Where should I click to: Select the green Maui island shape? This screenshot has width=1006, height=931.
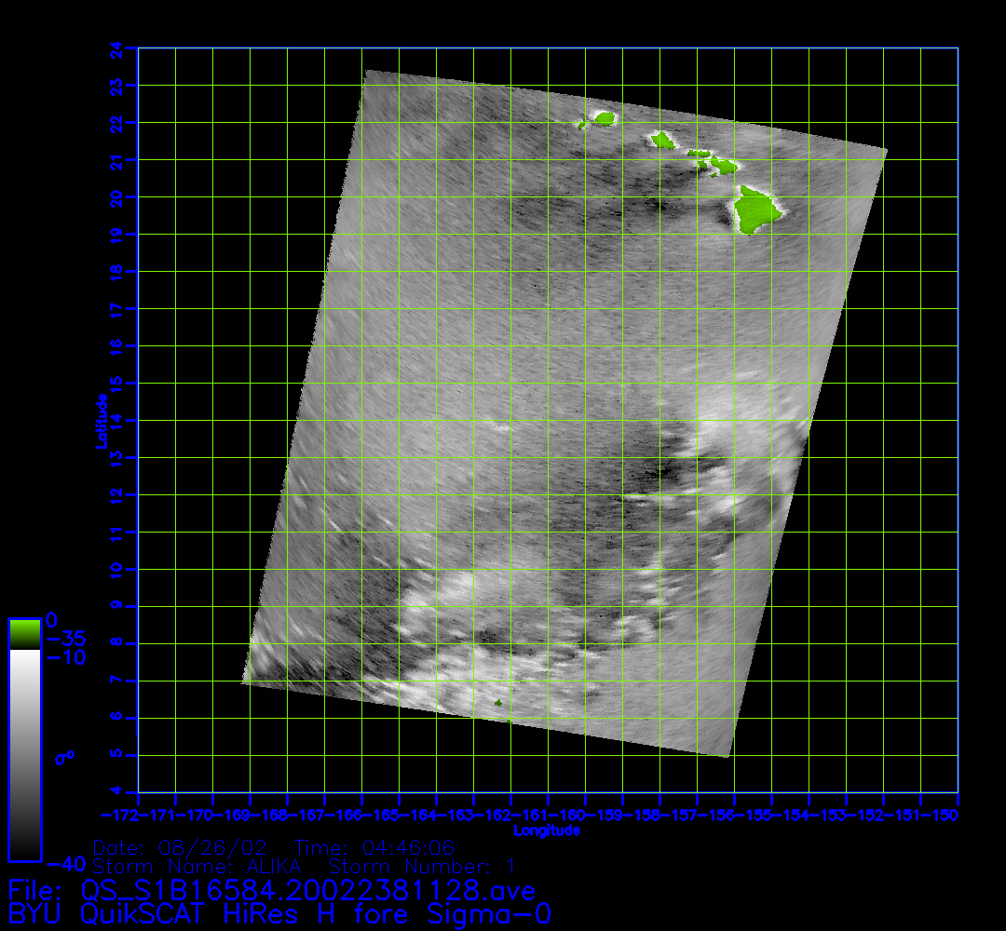pos(722,166)
